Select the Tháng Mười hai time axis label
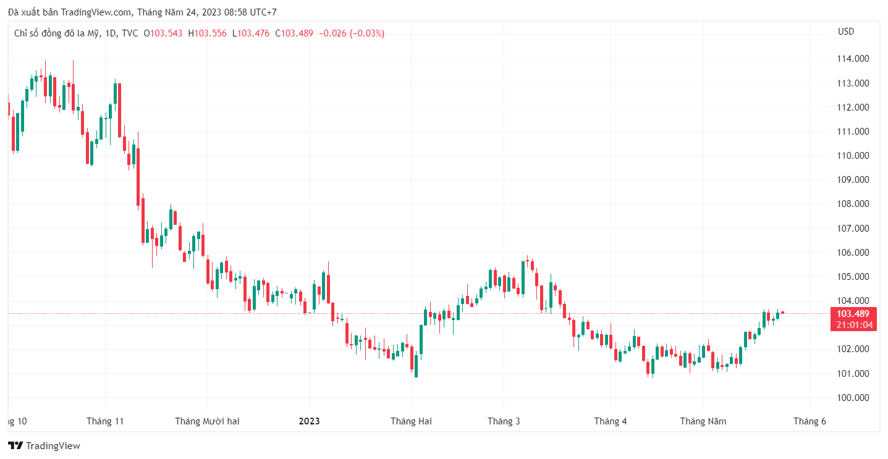The height and width of the screenshot is (459, 888). [x=207, y=421]
